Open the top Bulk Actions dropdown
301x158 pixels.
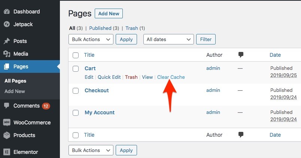[91, 39]
